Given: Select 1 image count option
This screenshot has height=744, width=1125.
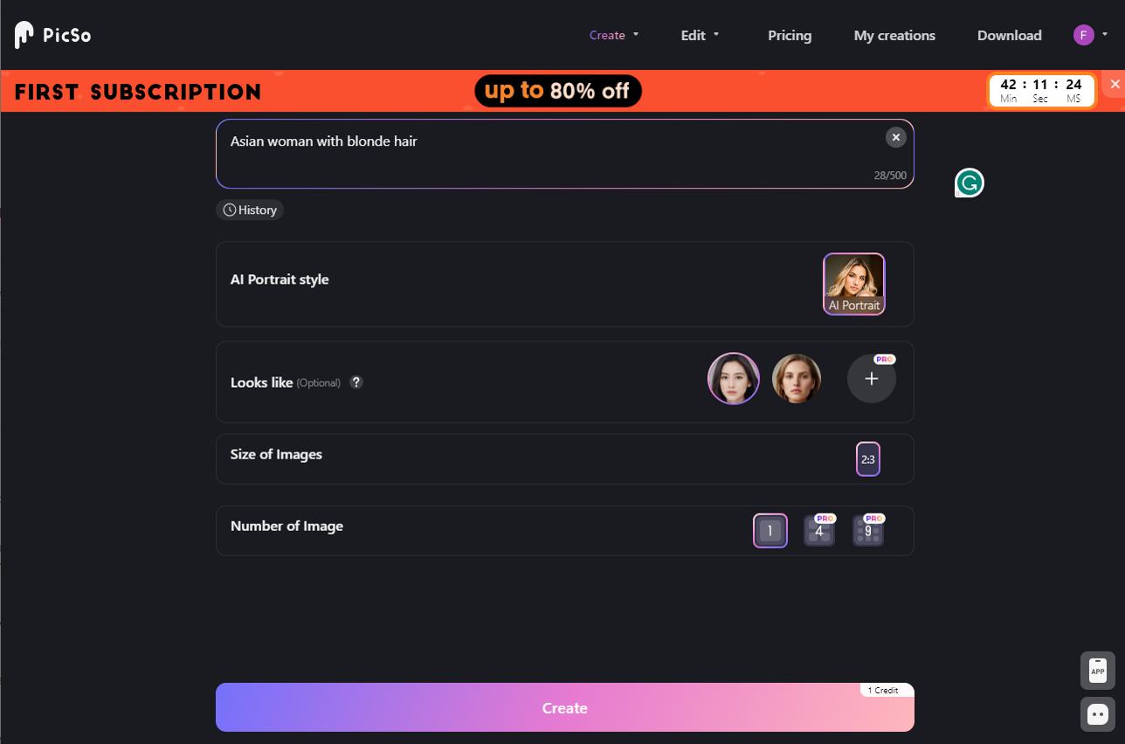Looking at the screenshot, I should point(770,531).
